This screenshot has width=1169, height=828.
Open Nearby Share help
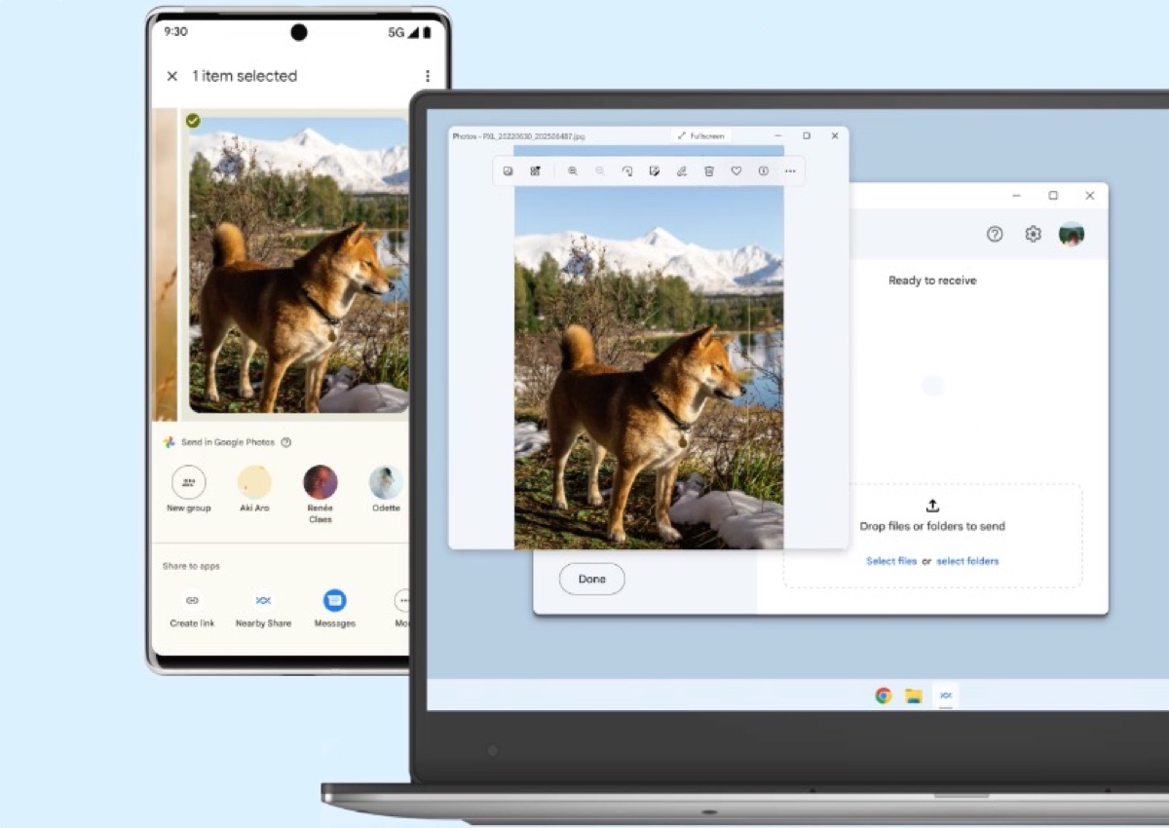click(x=994, y=234)
